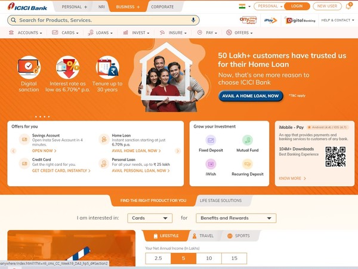Click the Login button
358x269 pixels.
point(297,6)
